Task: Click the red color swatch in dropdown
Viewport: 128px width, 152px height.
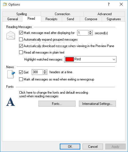Action: click(70, 59)
